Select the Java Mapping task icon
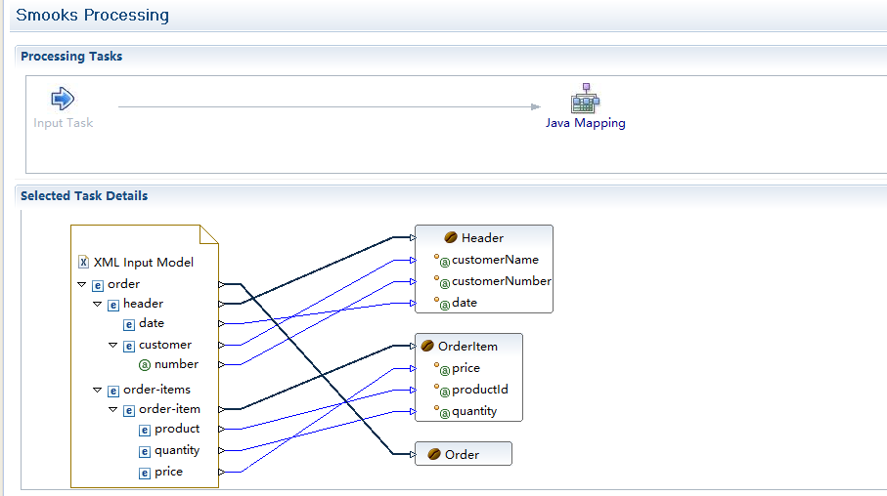The width and height of the screenshot is (887, 496). click(x=585, y=99)
